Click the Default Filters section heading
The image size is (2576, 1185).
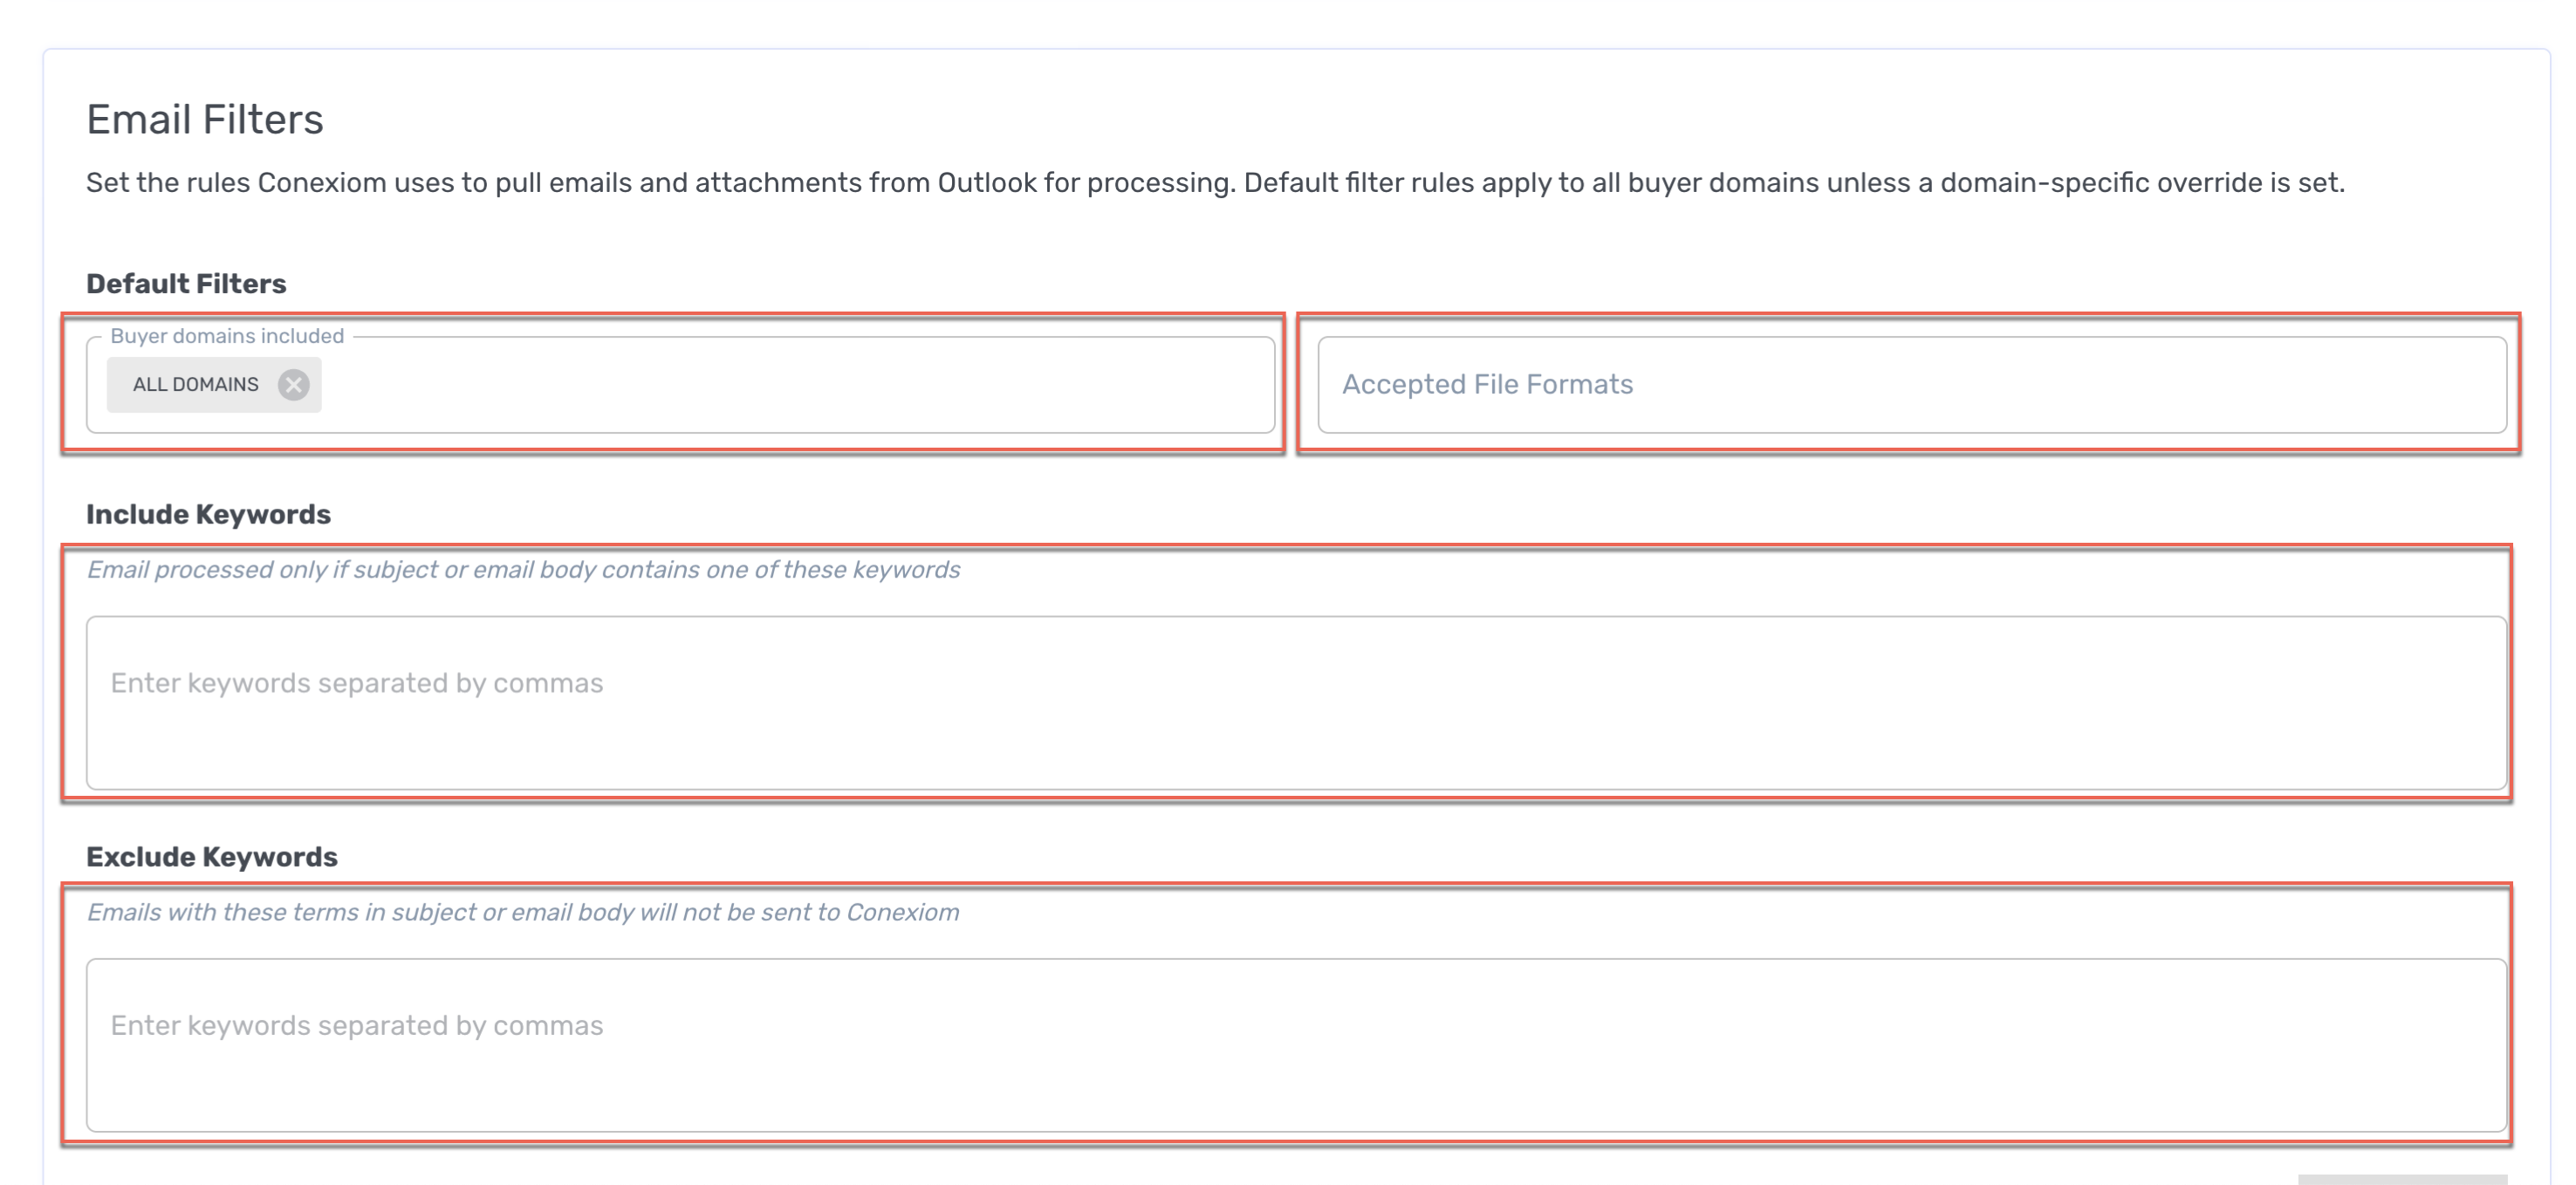tap(186, 284)
